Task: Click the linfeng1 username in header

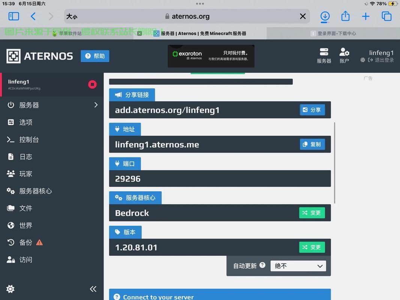Action: pos(381,53)
